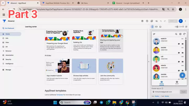Open preview in new tab icon

(186, 27)
